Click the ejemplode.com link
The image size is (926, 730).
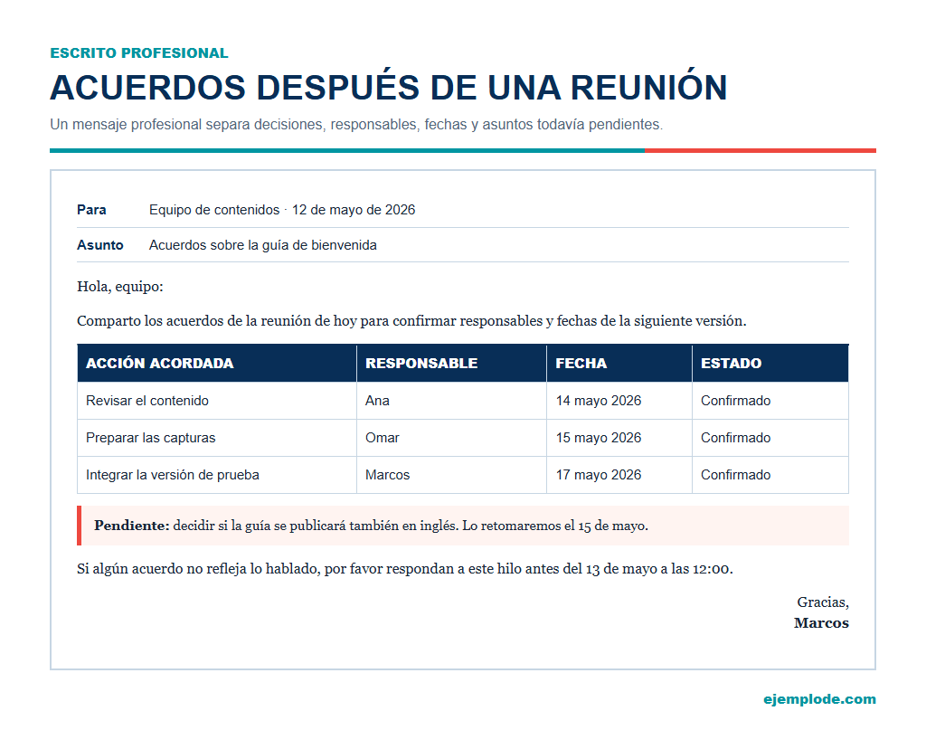(819, 699)
